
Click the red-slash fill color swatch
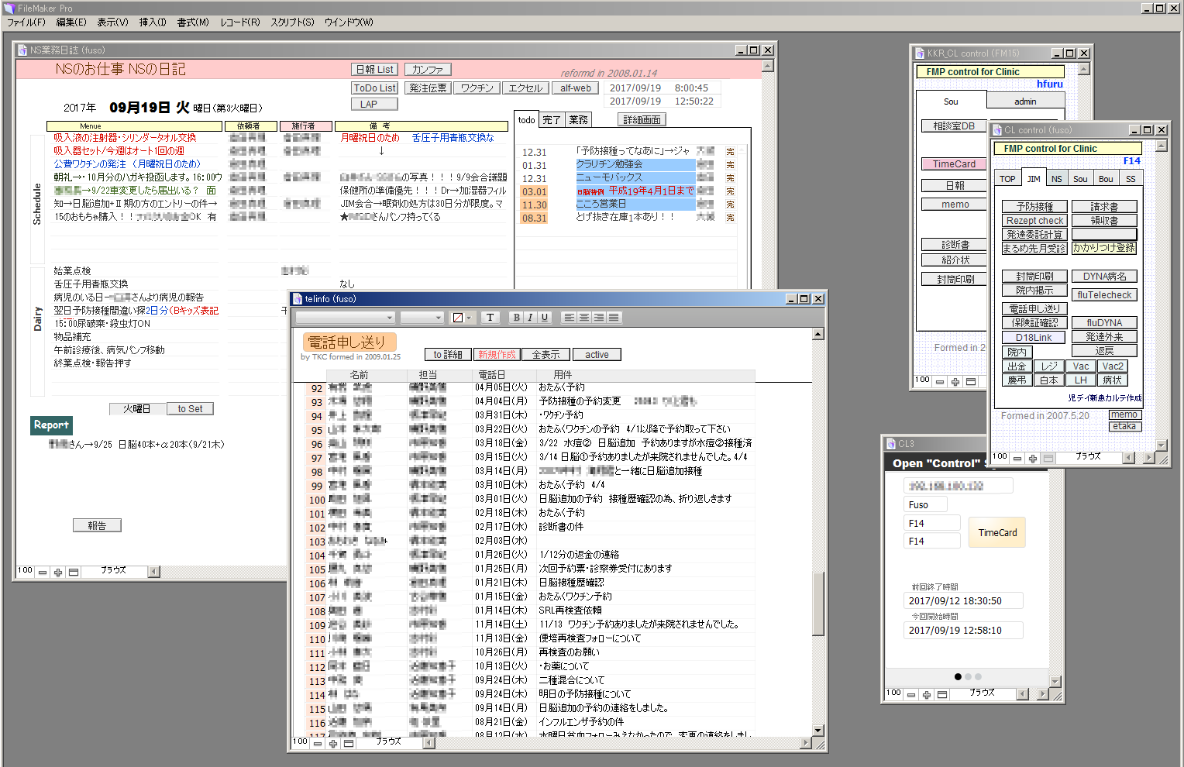pyautogui.click(x=458, y=318)
